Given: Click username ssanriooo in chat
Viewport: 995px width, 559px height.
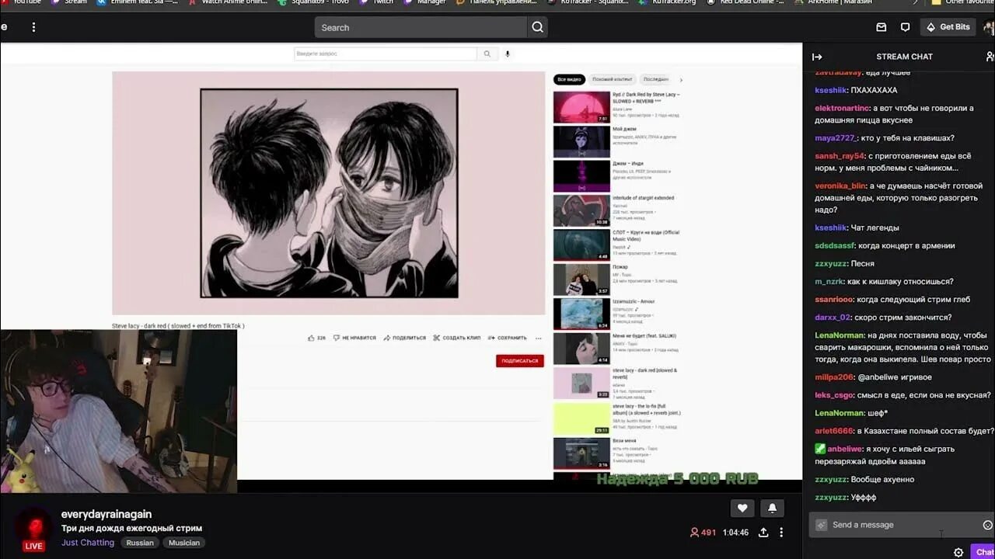Looking at the screenshot, I should point(834,299).
